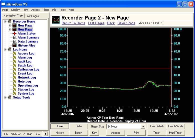Click the Track button
Image resolution: width=195 pixels, height=138 pixels.
pos(157,133)
